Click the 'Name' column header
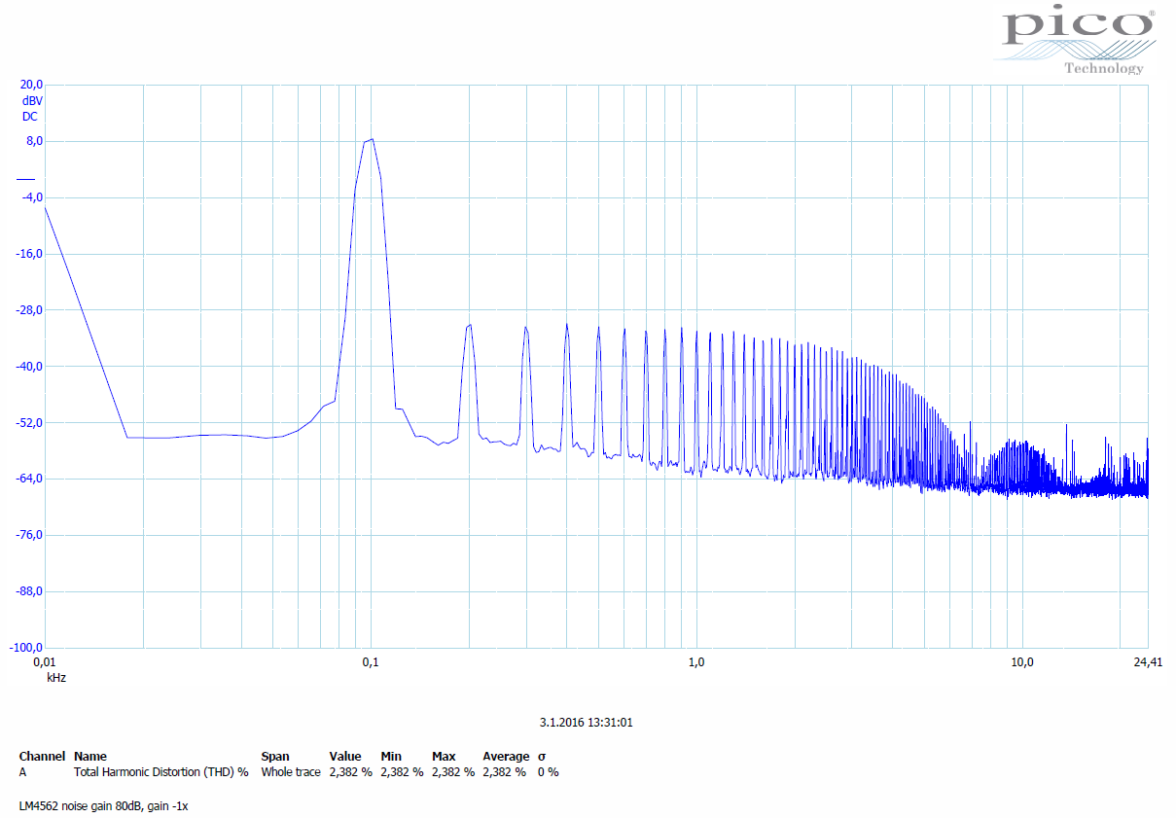The image size is (1176, 818). [x=90, y=756]
